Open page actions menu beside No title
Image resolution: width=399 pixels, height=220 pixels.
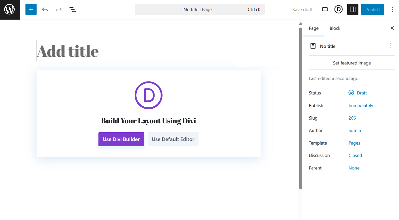tap(391, 46)
